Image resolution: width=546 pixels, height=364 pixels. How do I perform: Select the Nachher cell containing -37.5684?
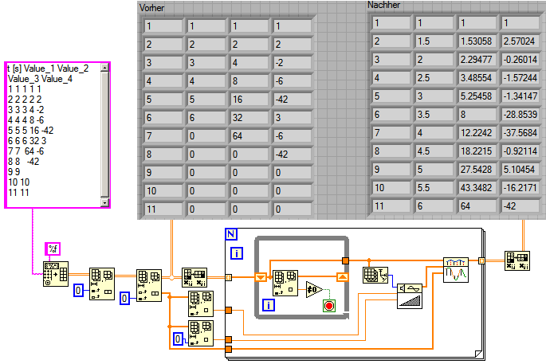(x=520, y=133)
